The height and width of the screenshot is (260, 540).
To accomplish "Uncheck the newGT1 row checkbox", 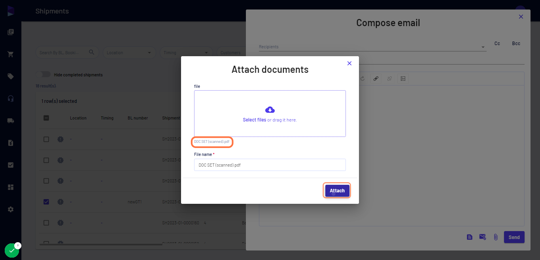I will (46, 202).
